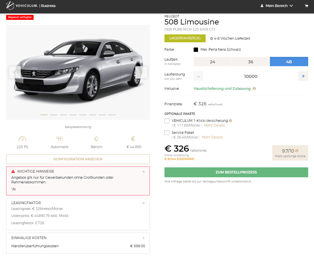This screenshot has width=314, height=256.
Task: Click Händlerüberführungskosten € 699,00 amount
Action: click(x=138, y=246)
